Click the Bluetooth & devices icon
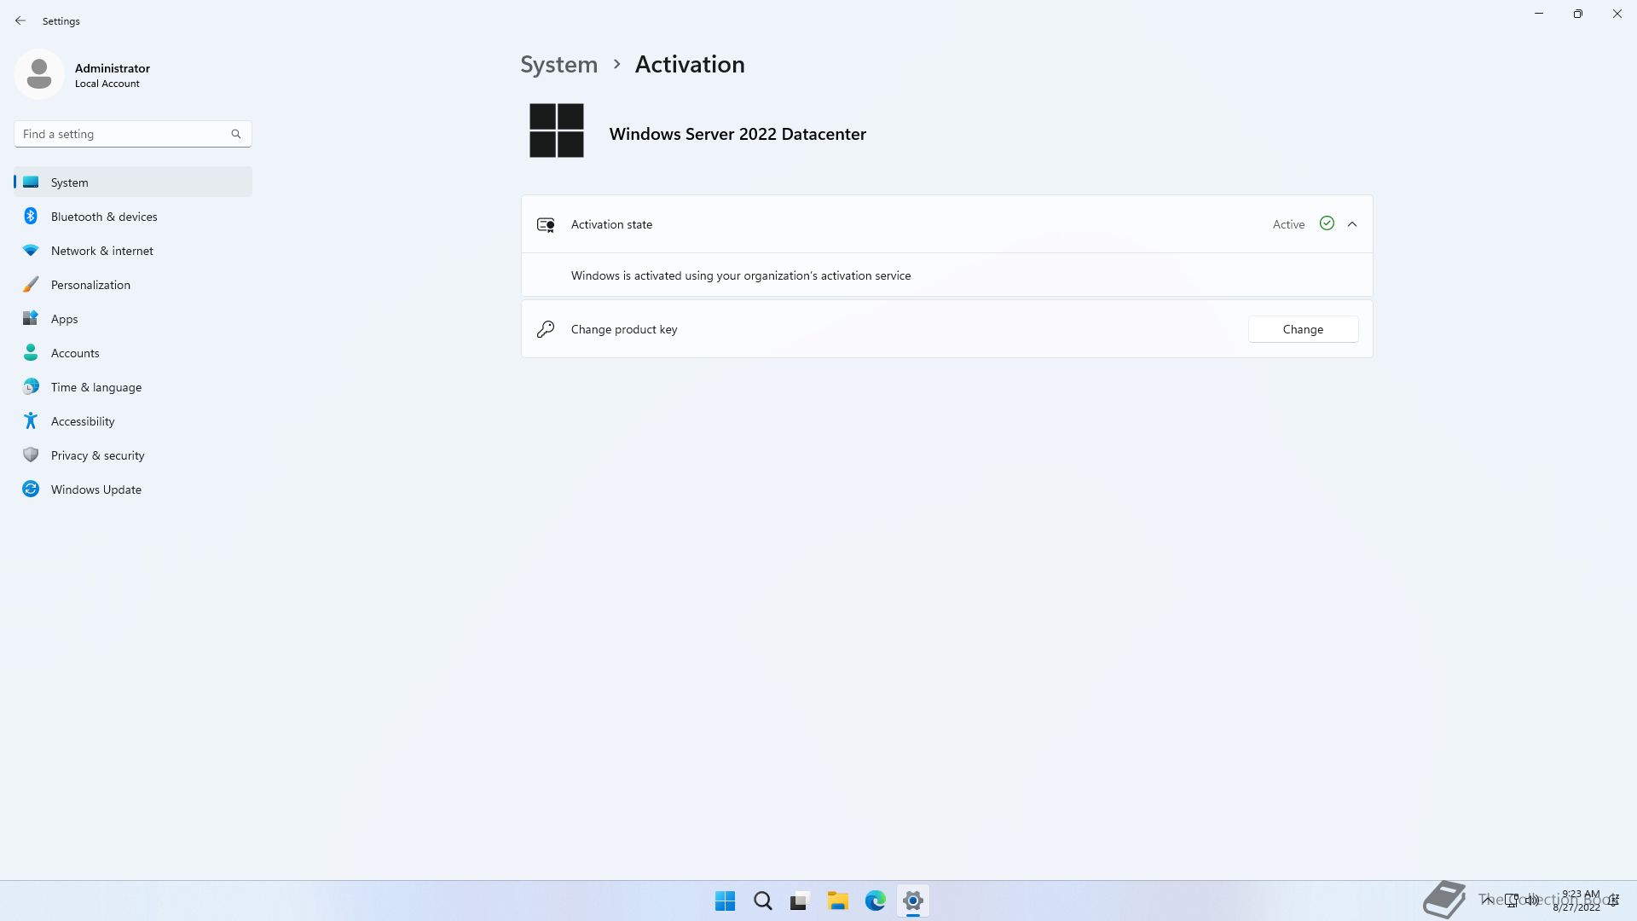Screen dimensions: 1637x921 pos(31,217)
